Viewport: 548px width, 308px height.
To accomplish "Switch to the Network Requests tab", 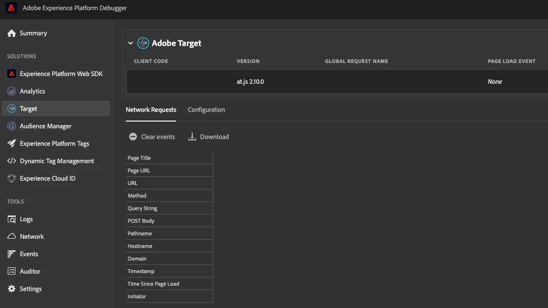I will click(151, 109).
